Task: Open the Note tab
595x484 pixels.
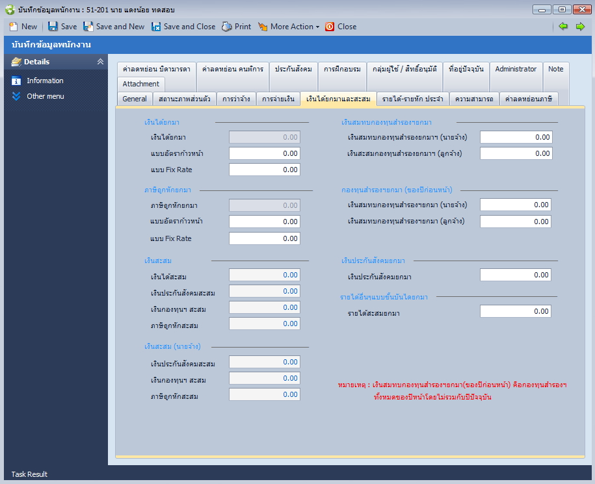Action: 555,69
